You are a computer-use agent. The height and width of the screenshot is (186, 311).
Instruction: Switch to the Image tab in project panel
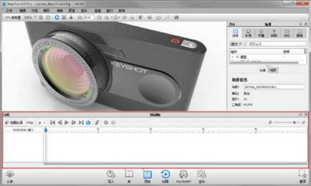(x=300, y=33)
